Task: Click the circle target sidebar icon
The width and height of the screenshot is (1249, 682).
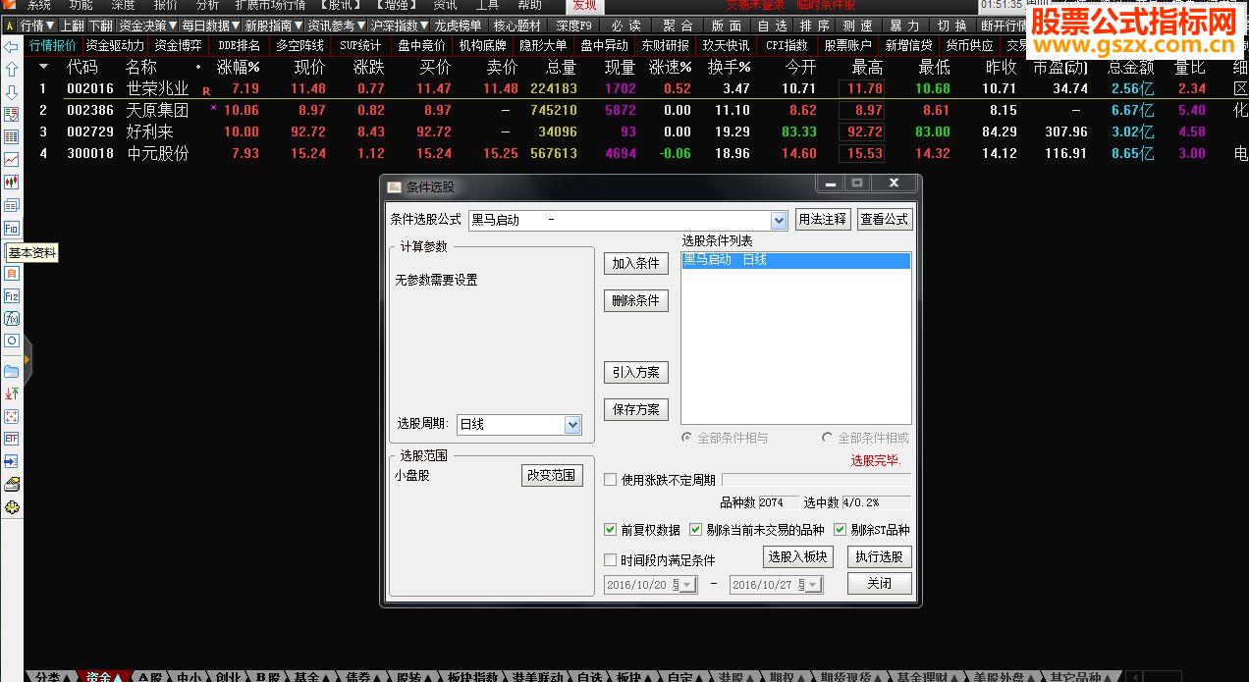Action: pyautogui.click(x=12, y=341)
